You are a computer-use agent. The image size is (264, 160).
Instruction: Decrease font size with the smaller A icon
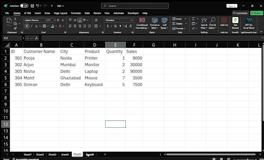coord(63,20)
